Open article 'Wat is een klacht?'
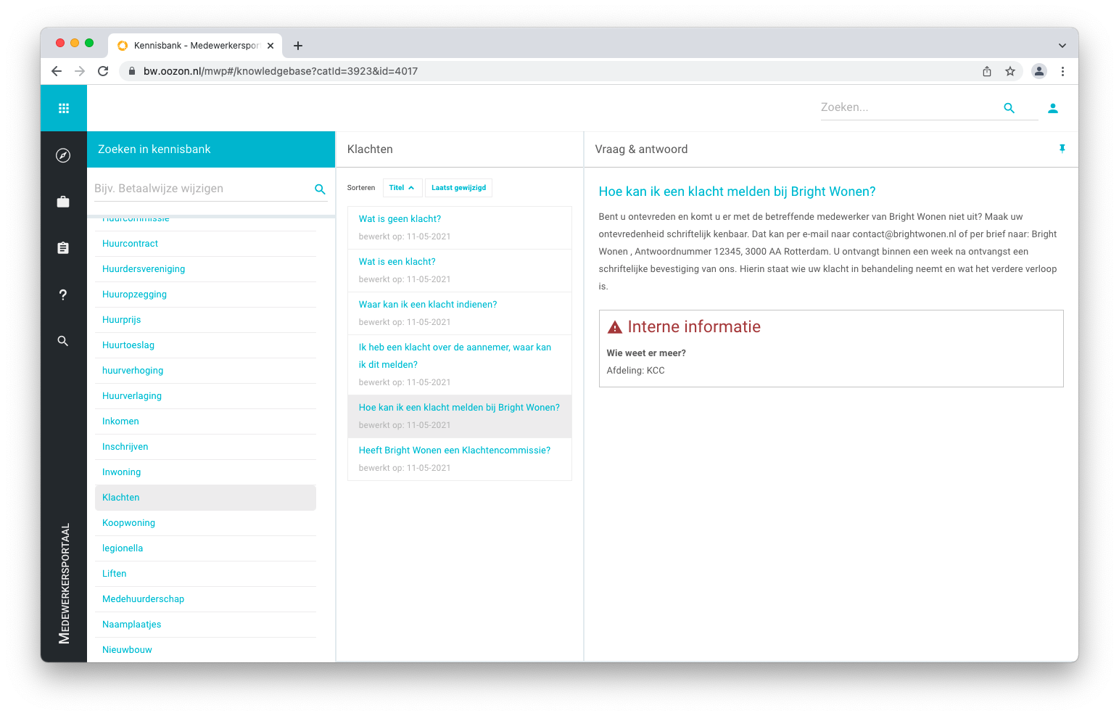Viewport: 1119px width, 716px height. pyautogui.click(x=460, y=271)
